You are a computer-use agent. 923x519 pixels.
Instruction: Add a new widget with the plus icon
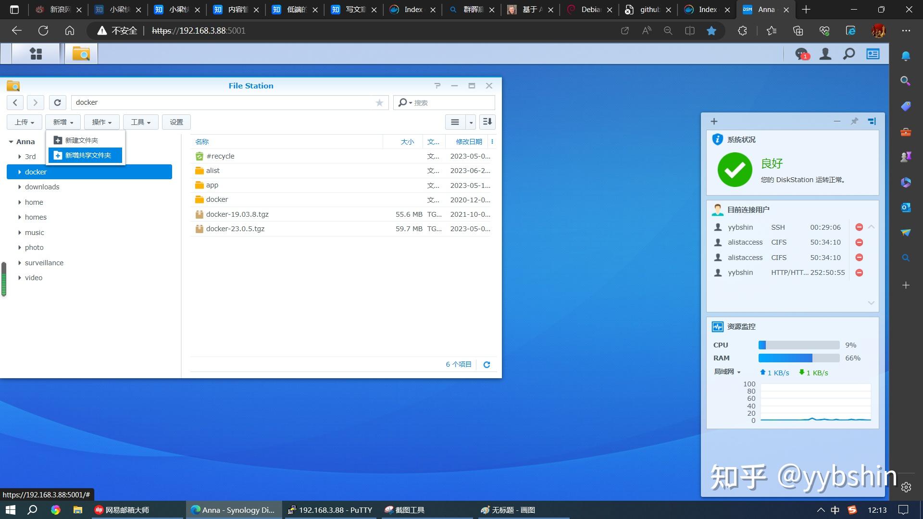(x=713, y=121)
